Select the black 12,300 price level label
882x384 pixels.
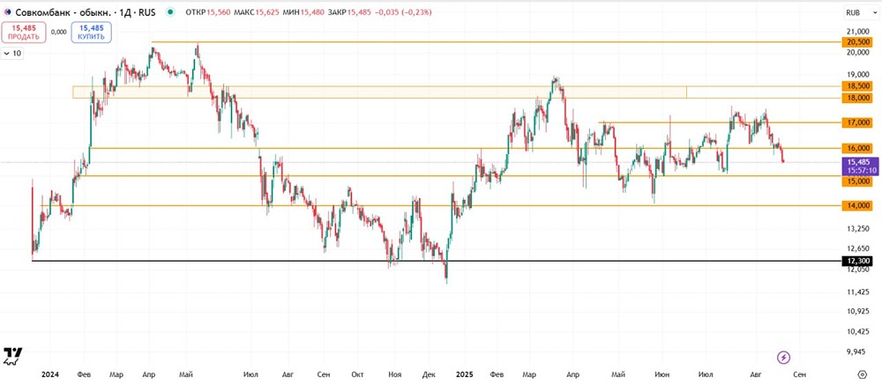[856, 261]
